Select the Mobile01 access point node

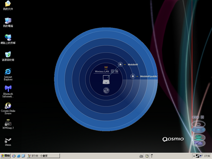[120, 65]
